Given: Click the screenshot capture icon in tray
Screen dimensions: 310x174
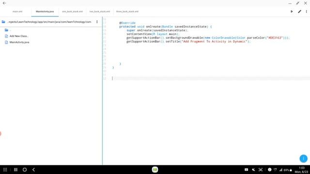Looking at the screenshot, I should (261, 170).
